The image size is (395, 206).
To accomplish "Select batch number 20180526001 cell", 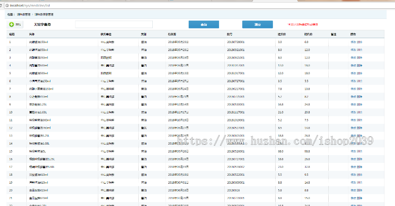I will [236, 151].
